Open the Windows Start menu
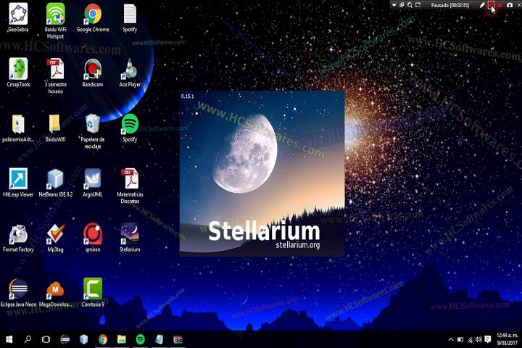This screenshot has width=522, height=348. (9, 339)
